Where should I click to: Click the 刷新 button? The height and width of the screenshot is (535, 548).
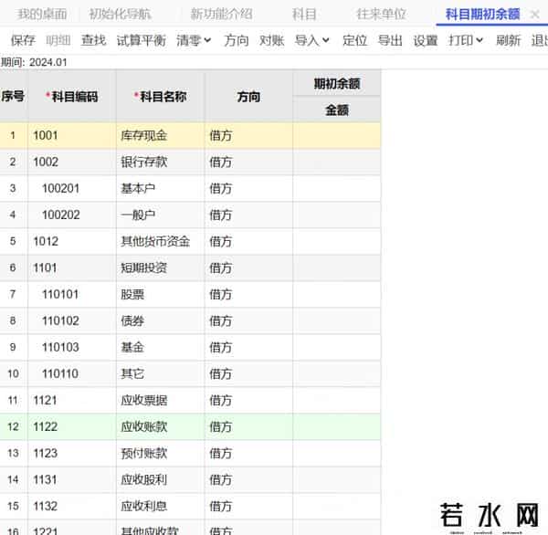[508, 40]
